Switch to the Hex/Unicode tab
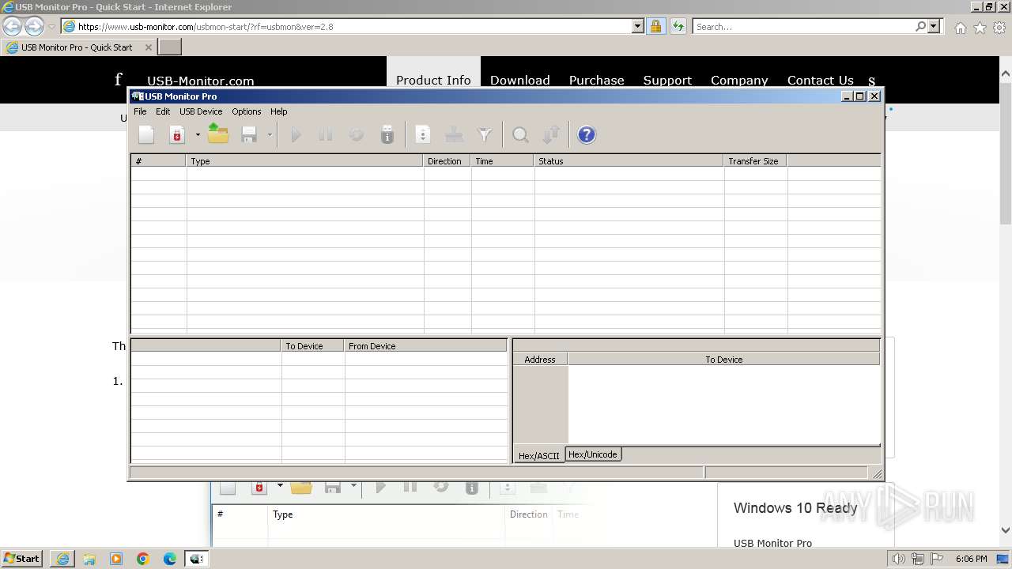1012x569 pixels. click(593, 454)
